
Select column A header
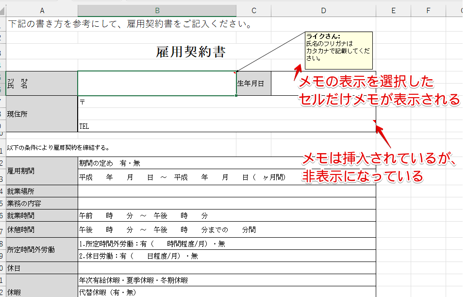click(42, 10)
